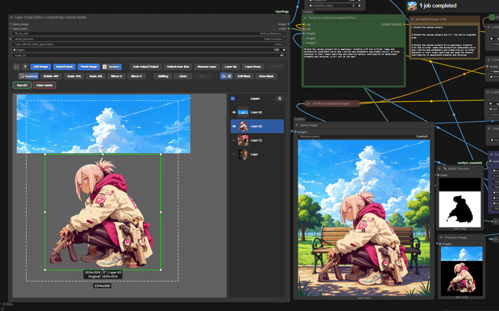Show Layer (1) via its eye icon
499x311 pixels.
click(234, 140)
